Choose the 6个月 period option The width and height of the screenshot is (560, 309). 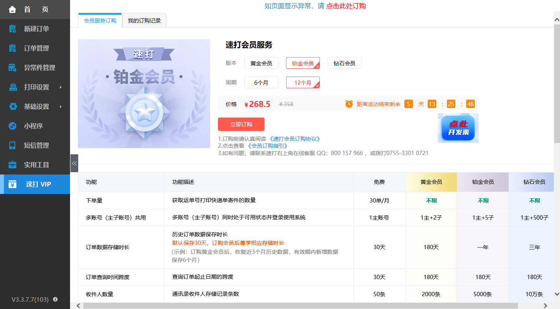[x=261, y=82]
